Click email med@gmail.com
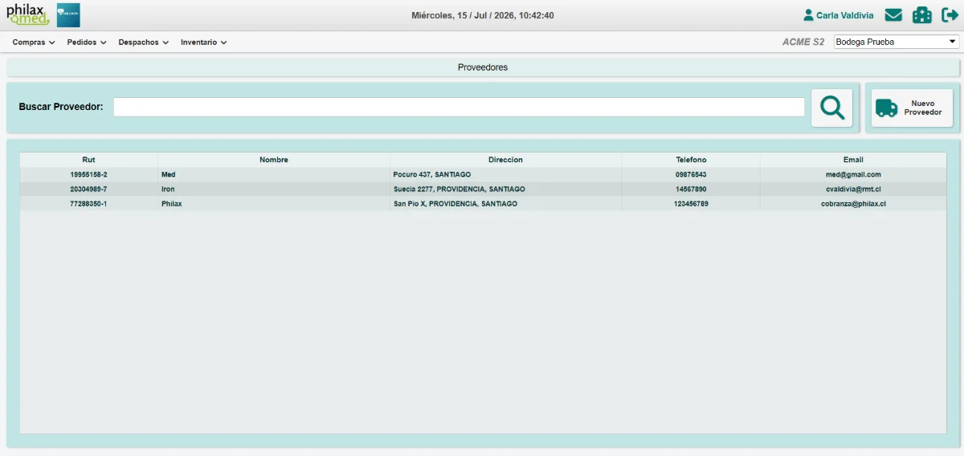Image resolution: width=964 pixels, height=456 pixels. [853, 174]
